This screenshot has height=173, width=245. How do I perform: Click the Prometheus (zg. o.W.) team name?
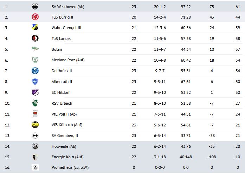point(70,168)
